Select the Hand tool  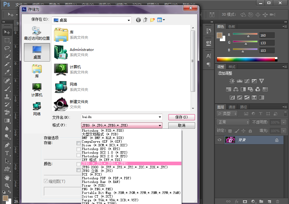pos(7,177)
